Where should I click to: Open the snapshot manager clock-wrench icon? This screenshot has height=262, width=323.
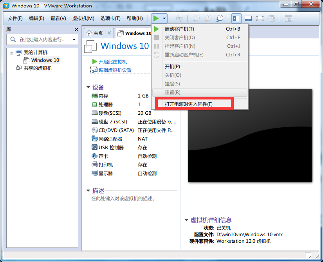click(x=220, y=18)
